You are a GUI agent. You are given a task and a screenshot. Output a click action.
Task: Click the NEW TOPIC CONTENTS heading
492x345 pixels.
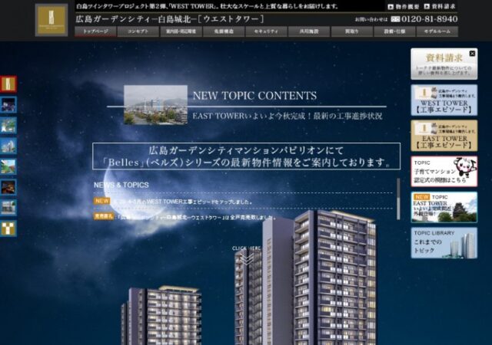(x=254, y=96)
